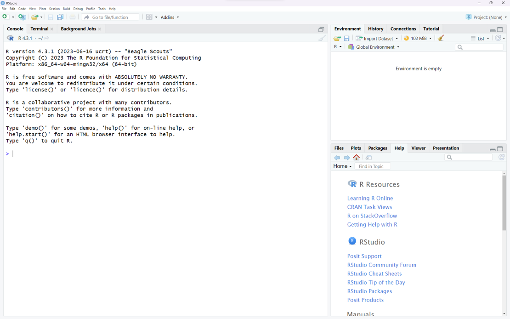Open the CRAN Task Views link
Viewport: 510px width, 319px height.
tap(369, 207)
